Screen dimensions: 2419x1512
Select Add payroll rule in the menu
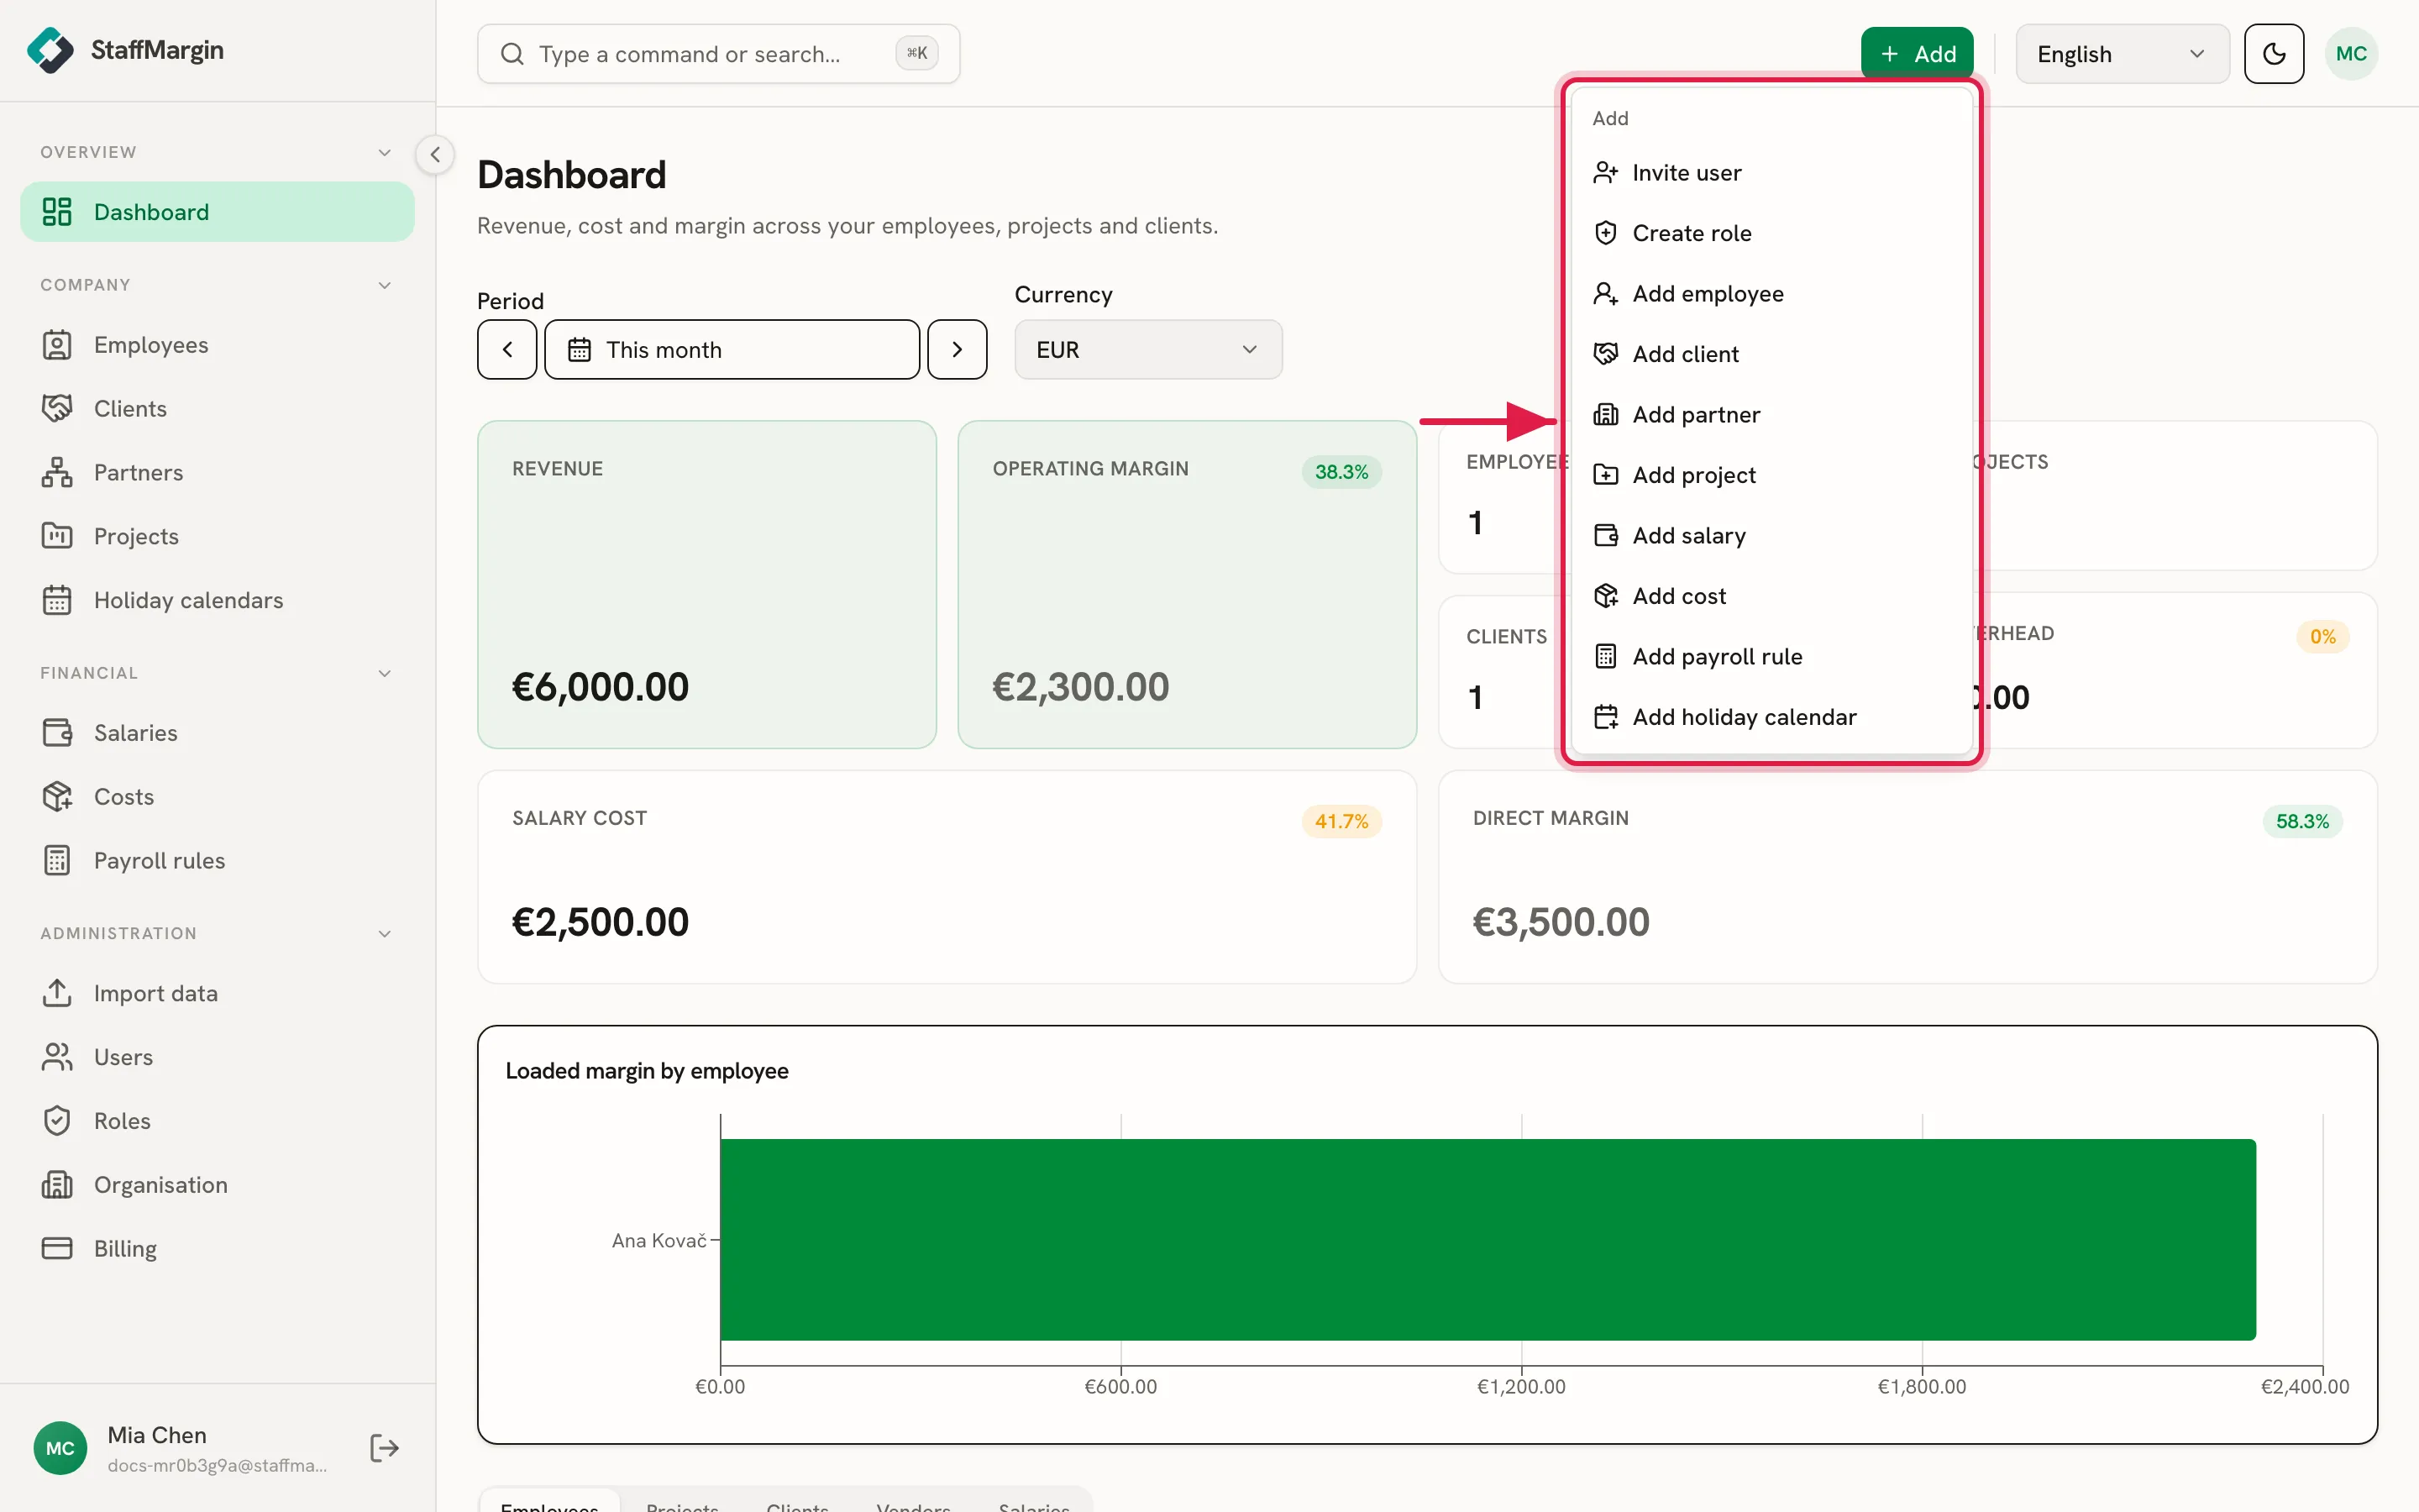[x=1771, y=657]
